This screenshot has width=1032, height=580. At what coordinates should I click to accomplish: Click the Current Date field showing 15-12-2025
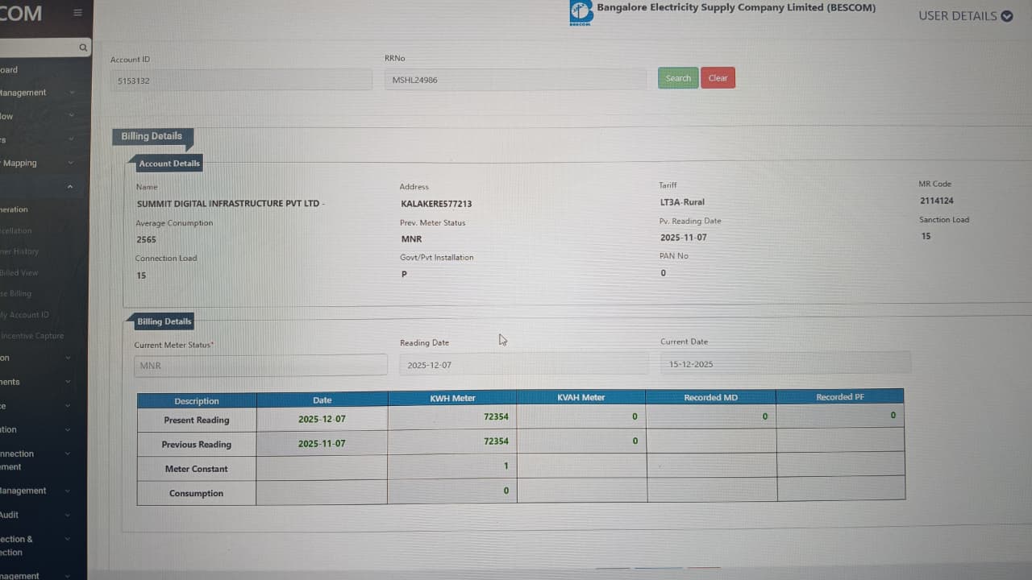point(785,363)
